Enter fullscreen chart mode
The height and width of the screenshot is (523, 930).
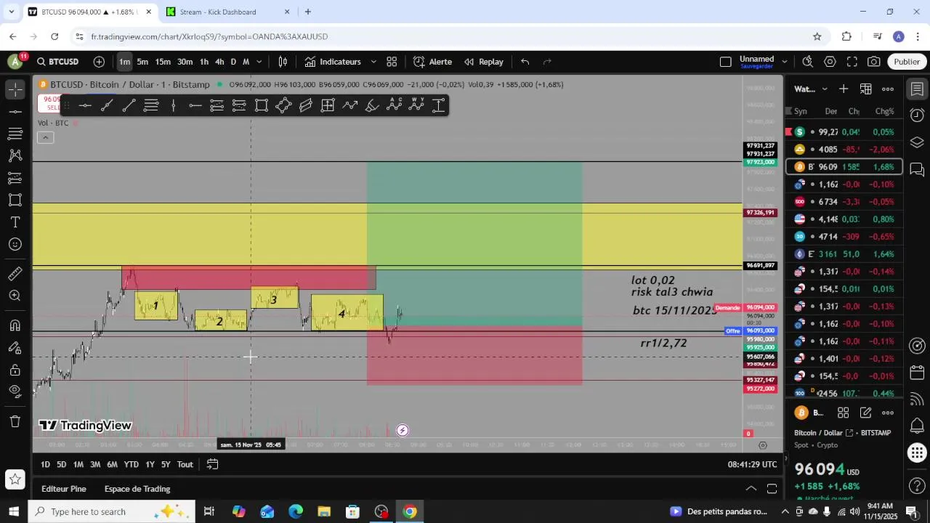point(852,62)
